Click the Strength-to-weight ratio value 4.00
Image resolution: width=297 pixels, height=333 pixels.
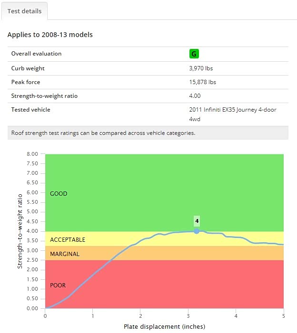195,96
